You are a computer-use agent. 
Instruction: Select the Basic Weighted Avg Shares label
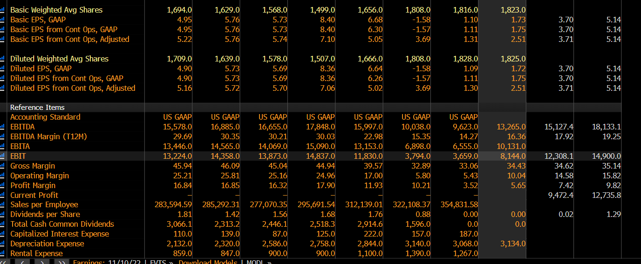pos(56,10)
